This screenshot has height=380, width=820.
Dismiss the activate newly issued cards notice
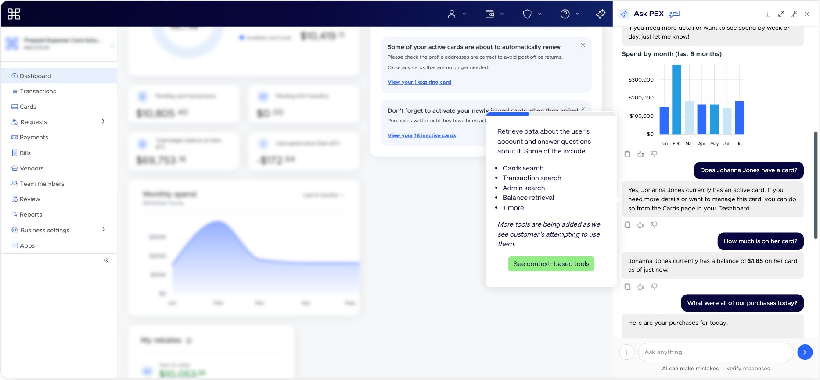click(x=583, y=109)
